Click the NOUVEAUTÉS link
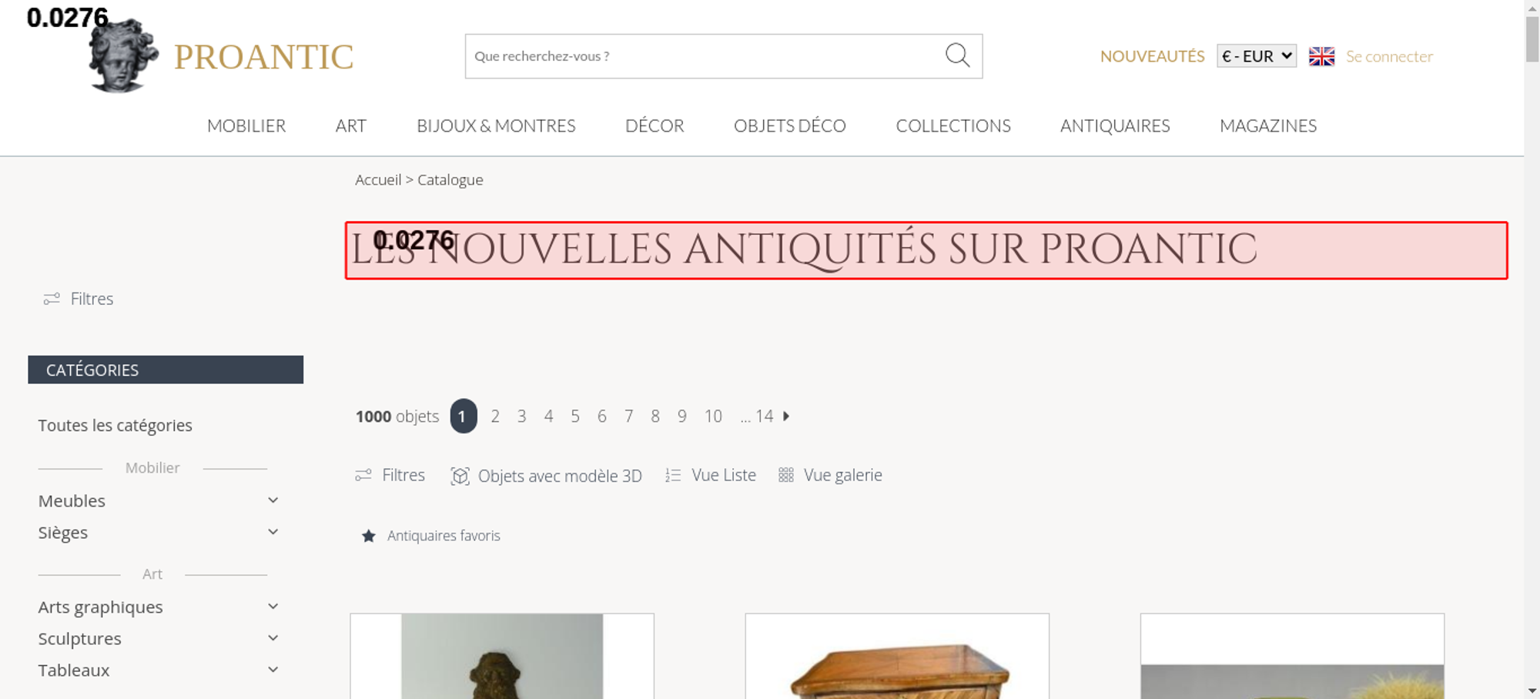Screen dimensions: 1540x699 point(1152,56)
